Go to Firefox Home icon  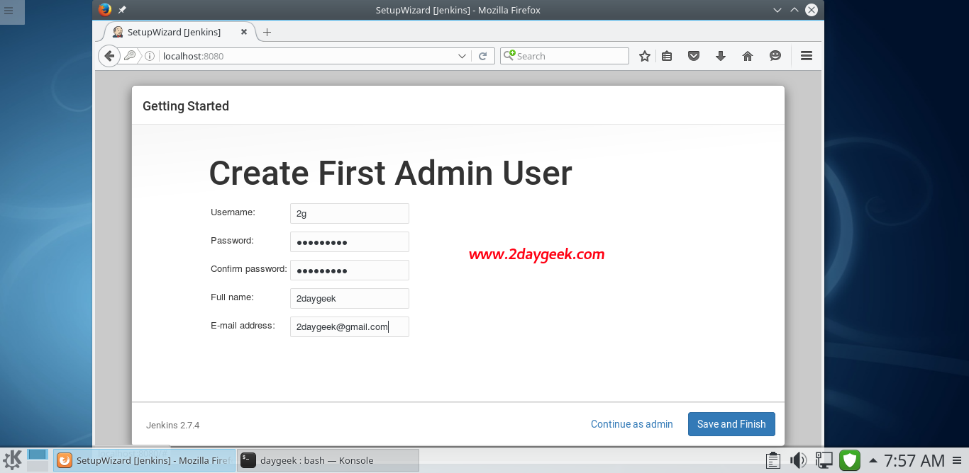coord(748,56)
